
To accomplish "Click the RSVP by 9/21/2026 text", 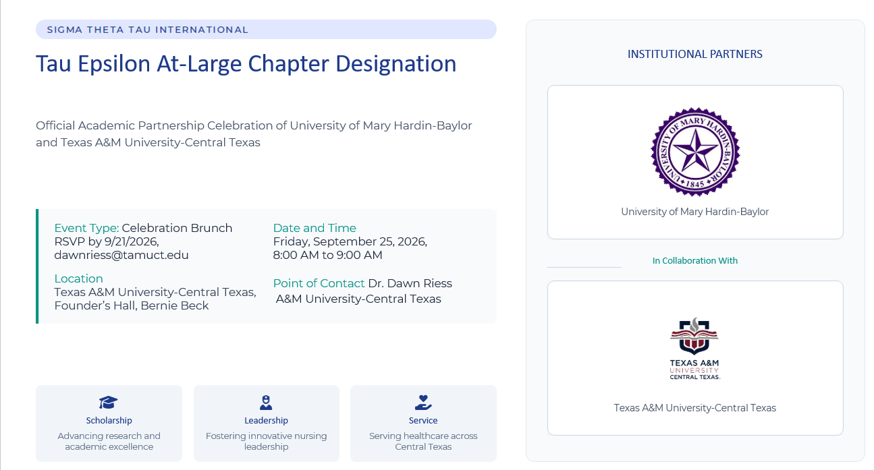I will (107, 241).
